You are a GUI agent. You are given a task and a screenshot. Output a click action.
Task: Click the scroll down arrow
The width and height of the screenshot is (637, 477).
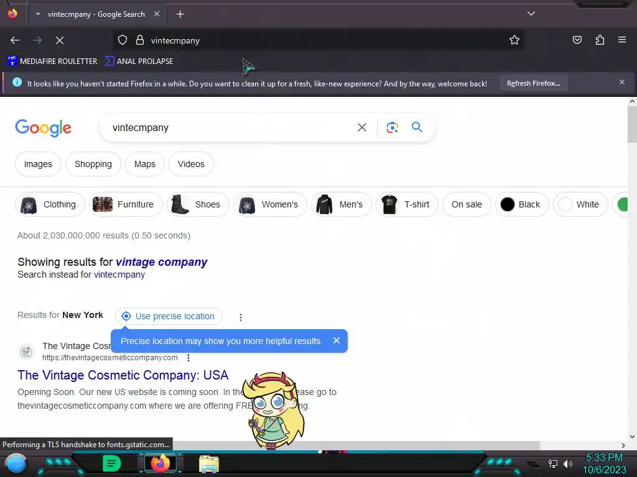tap(632, 437)
